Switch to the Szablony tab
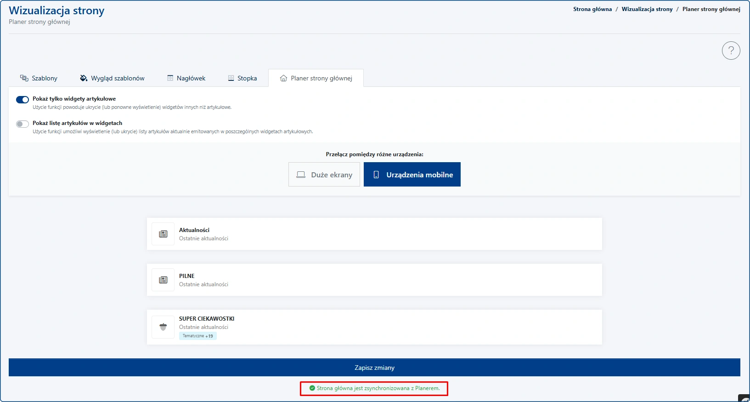 point(39,78)
